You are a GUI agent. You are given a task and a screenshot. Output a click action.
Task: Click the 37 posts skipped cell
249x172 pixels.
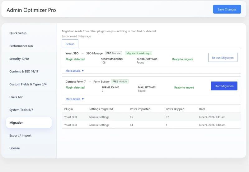167,117
